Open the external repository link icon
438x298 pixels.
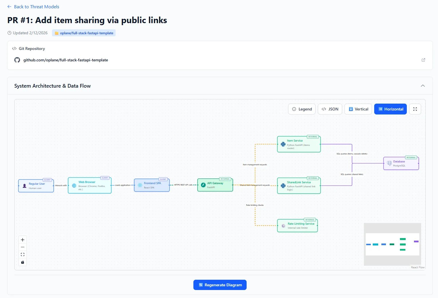coord(423,60)
